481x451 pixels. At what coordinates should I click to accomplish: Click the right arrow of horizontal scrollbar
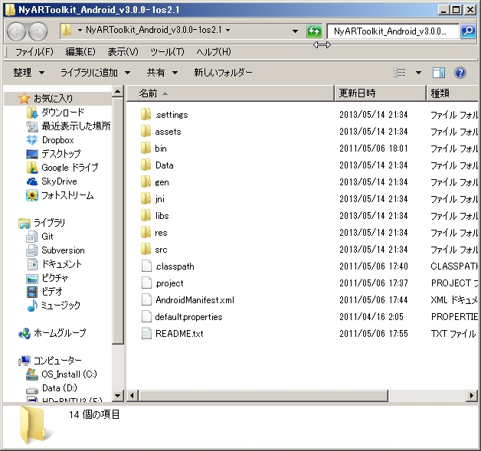pyautogui.click(x=472, y=396)
